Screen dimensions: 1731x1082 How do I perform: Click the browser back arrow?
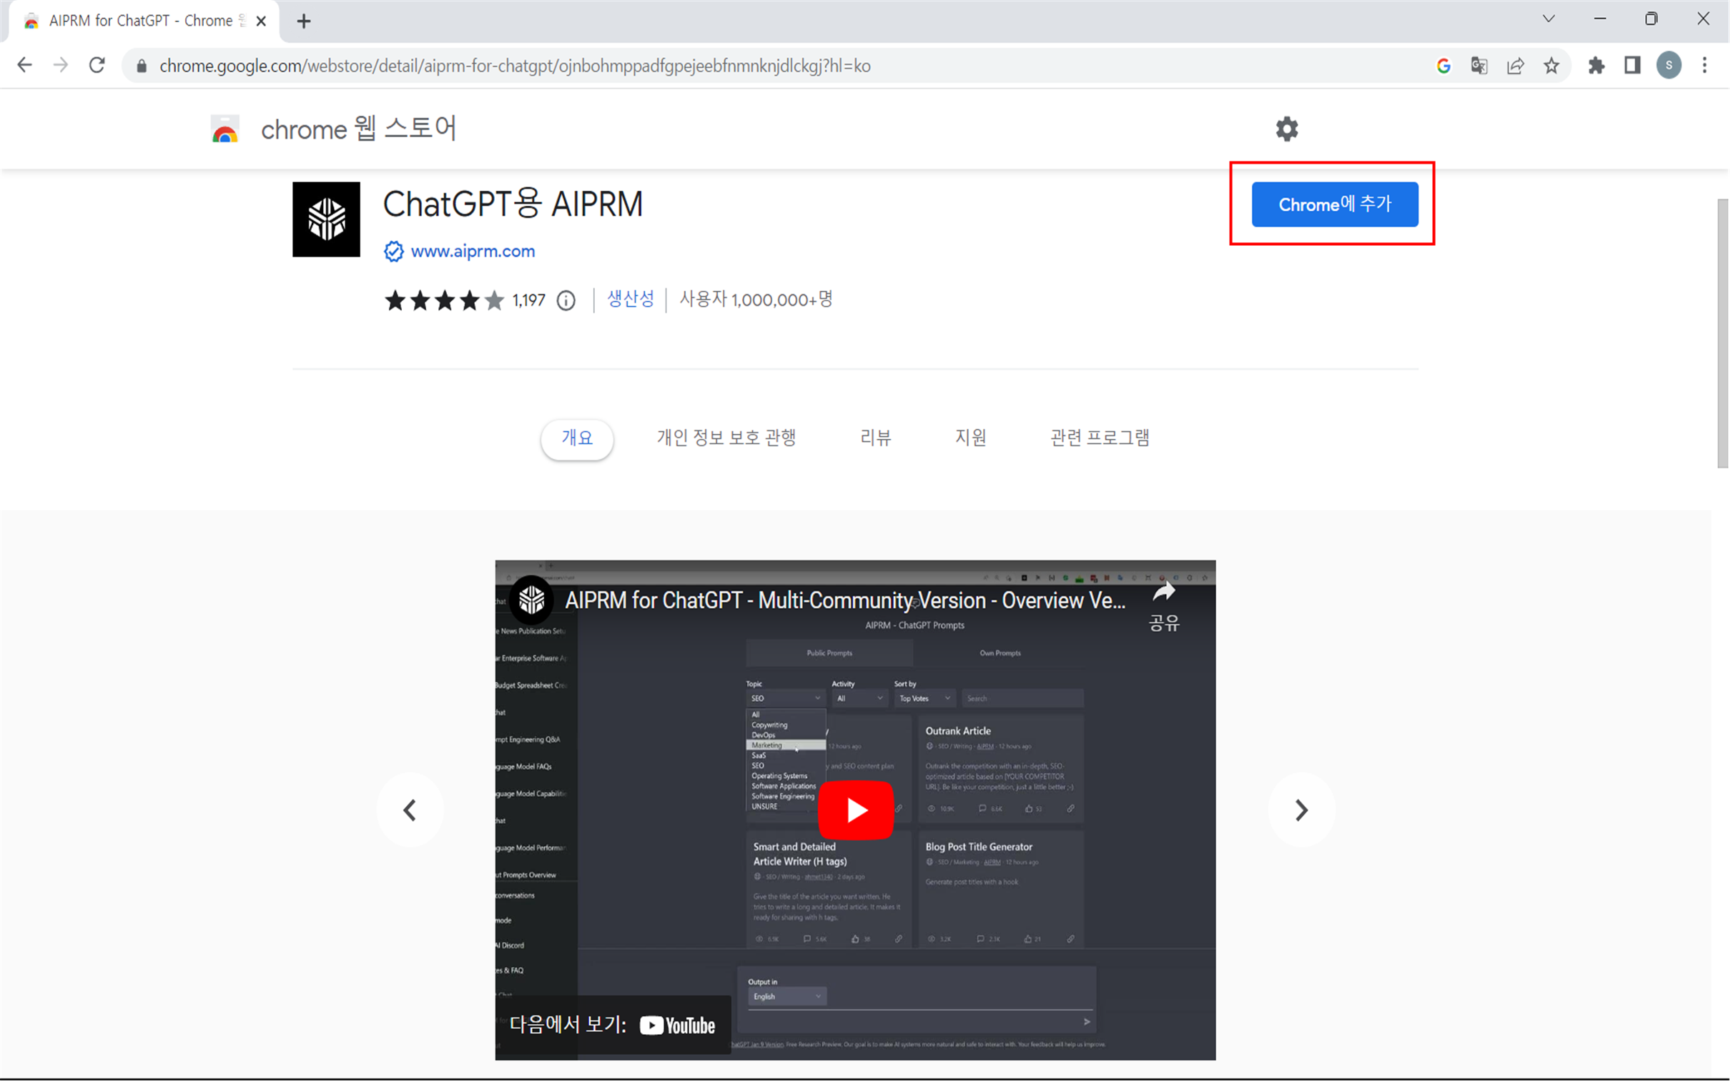[24, 66]
